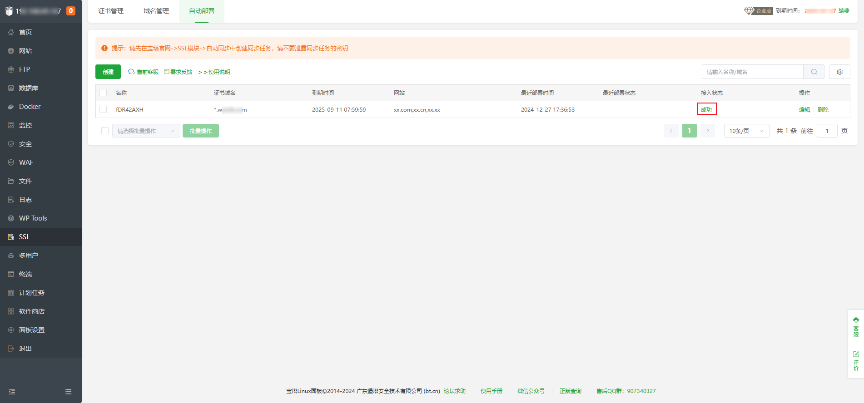
Task: Click the customer service floating icon
Action: (x=856, y=327)
